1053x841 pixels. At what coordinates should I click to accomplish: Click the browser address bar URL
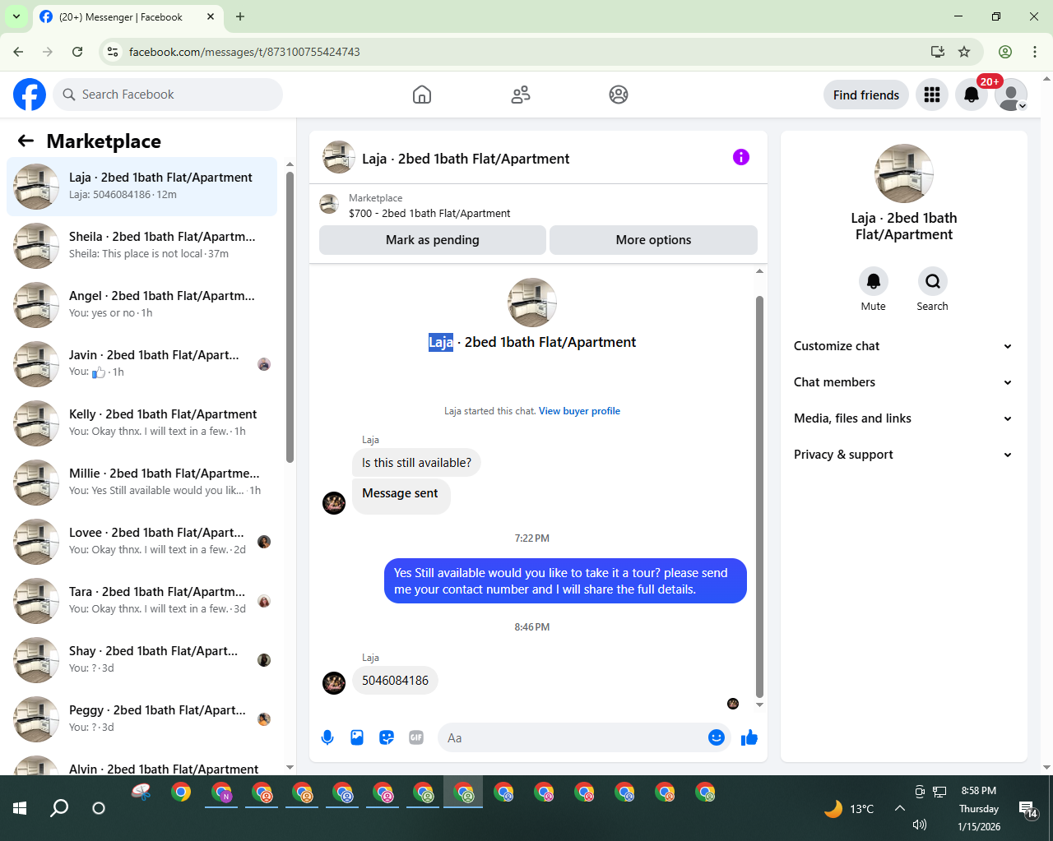tap(244, 52)
